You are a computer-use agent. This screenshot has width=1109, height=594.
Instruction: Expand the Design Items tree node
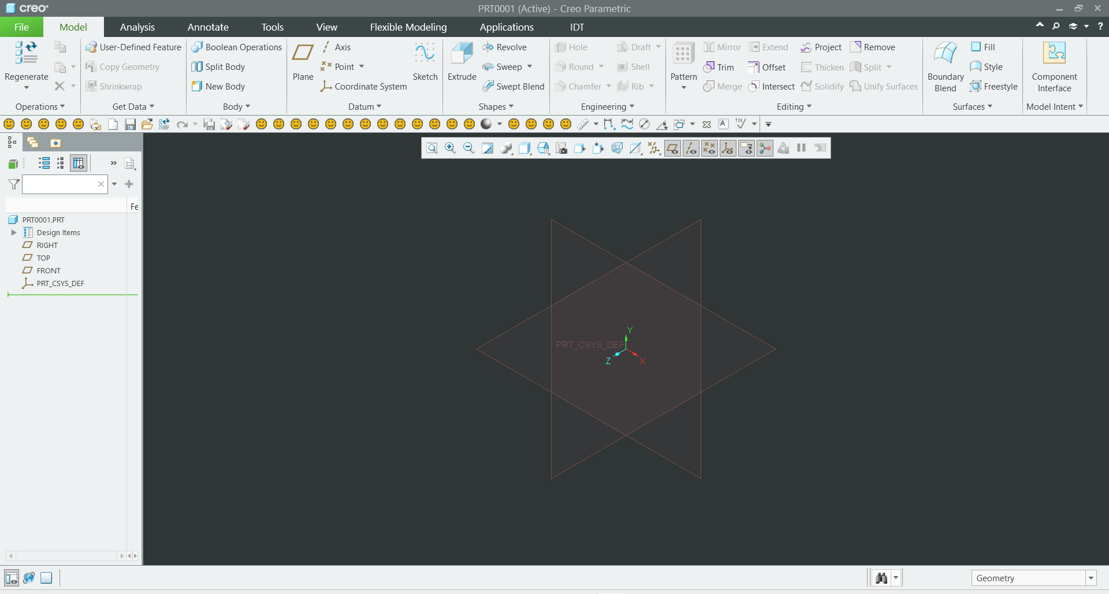coord(14,233)
